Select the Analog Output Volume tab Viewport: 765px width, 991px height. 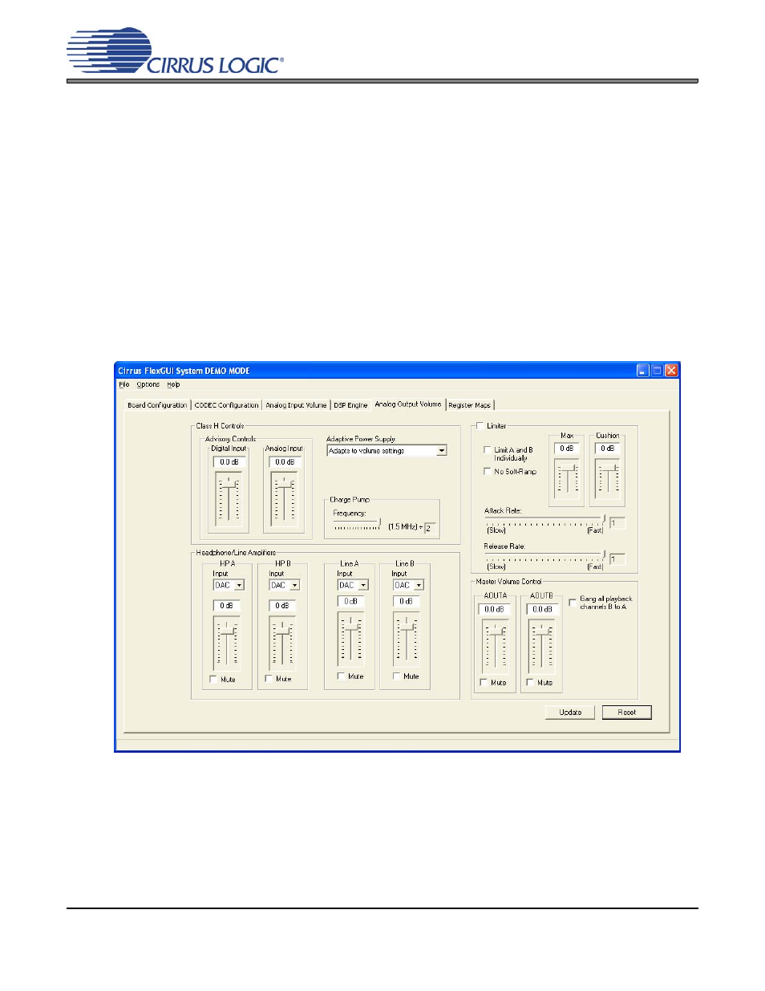[408, 404]
